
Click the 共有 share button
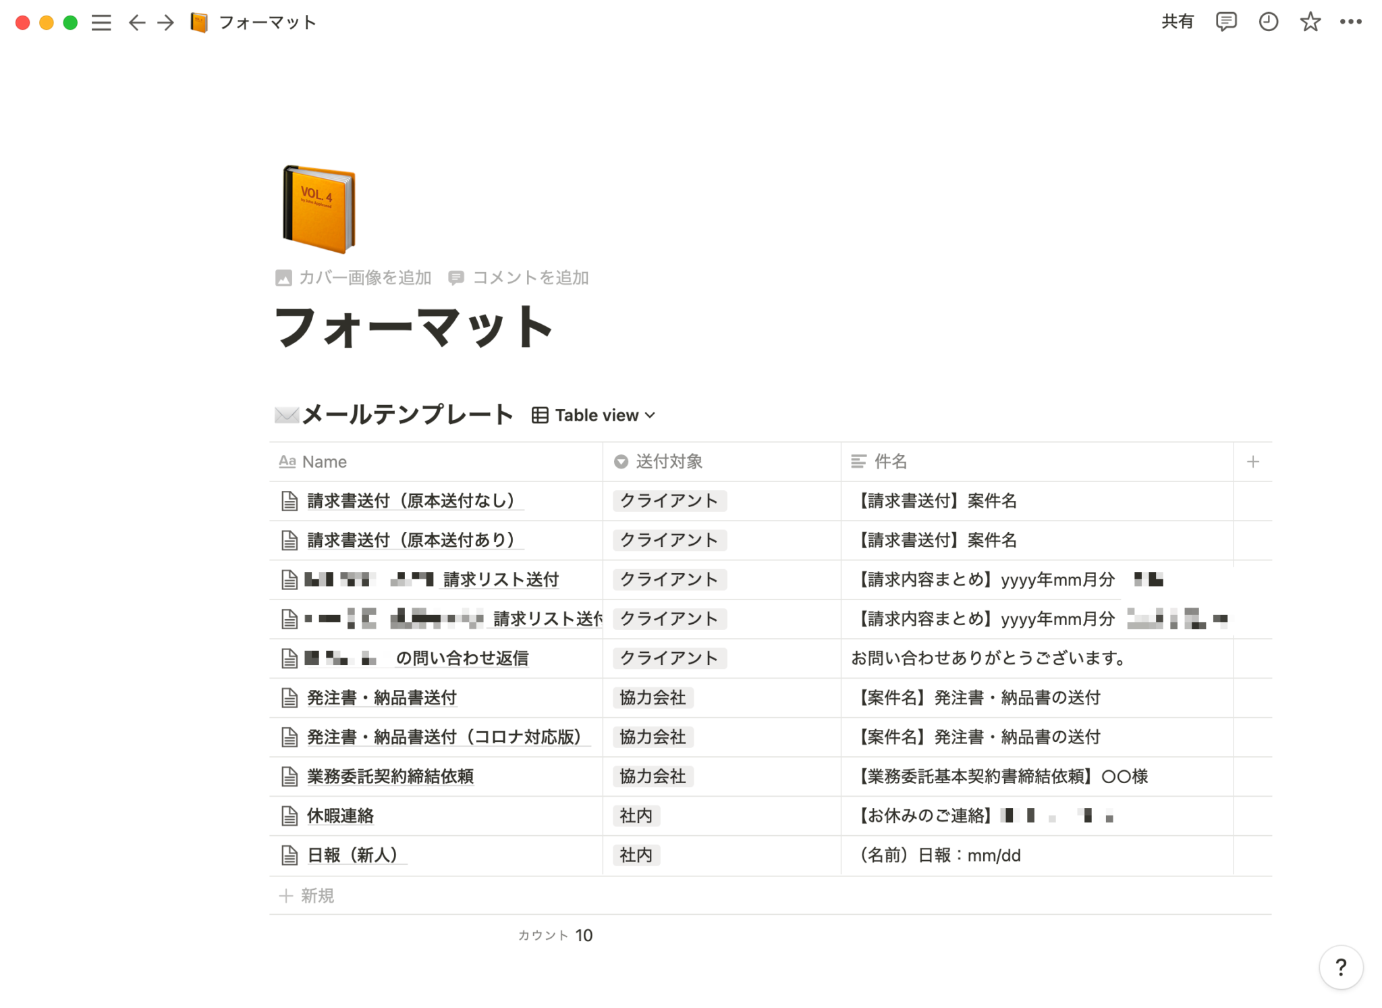coord(1177,22)
